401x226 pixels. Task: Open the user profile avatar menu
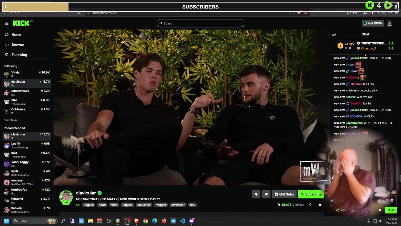(x=389, y=23)
